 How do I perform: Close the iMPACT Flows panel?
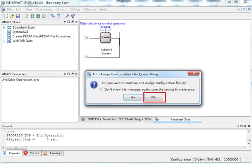(76, 22)
